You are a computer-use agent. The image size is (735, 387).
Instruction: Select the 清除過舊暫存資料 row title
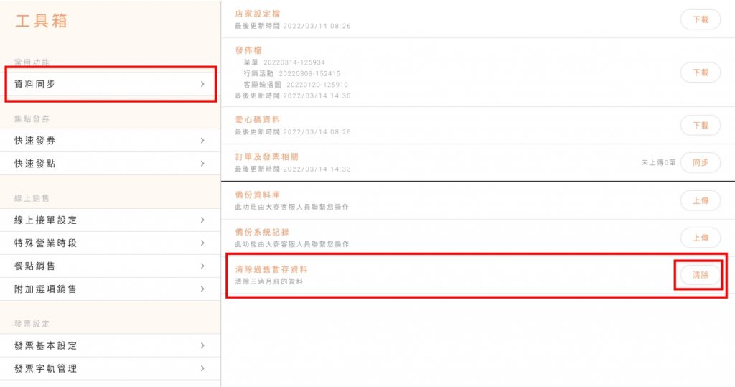pyautogui.click(x=271, y=269)
